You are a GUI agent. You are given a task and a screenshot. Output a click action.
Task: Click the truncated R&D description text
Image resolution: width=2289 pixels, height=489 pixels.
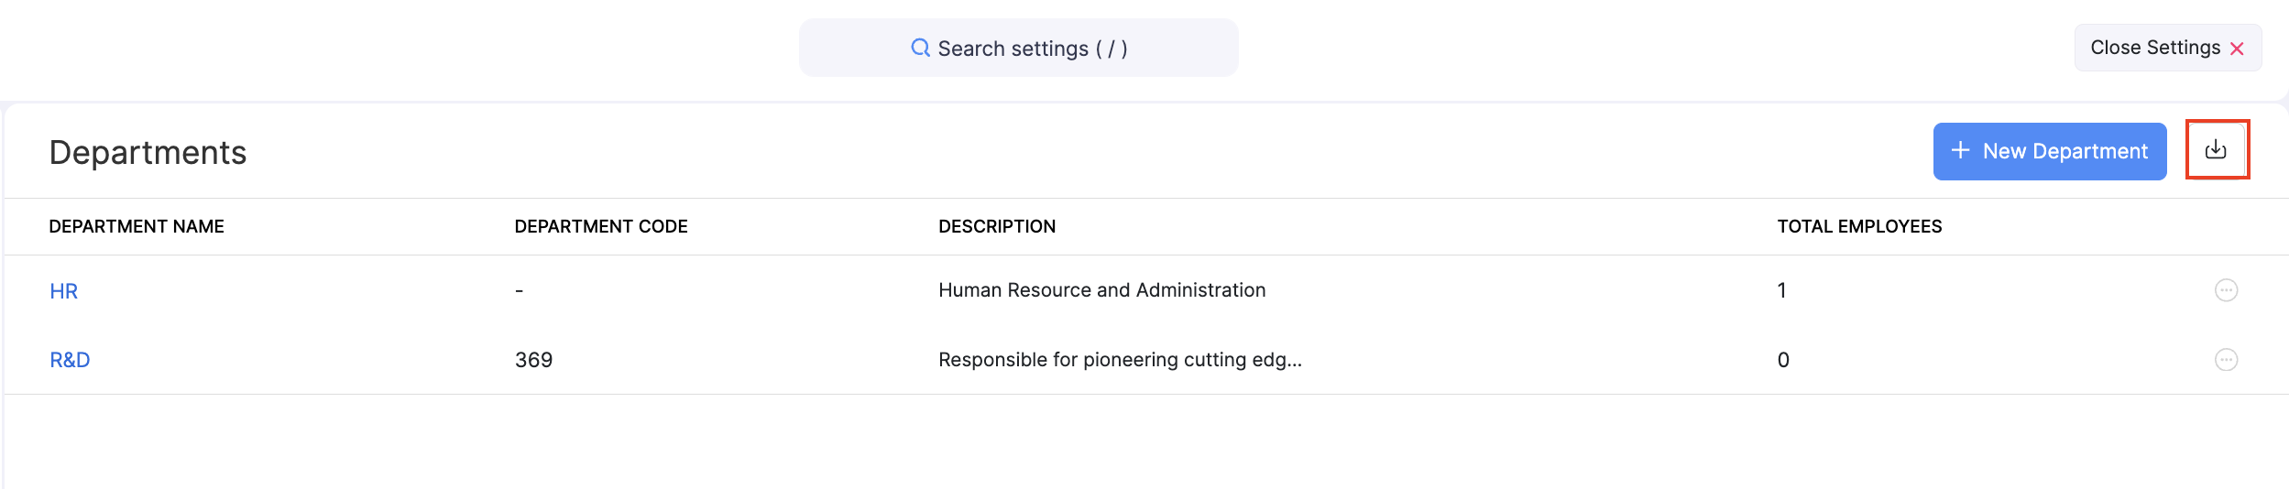[x=1120, y=360]
